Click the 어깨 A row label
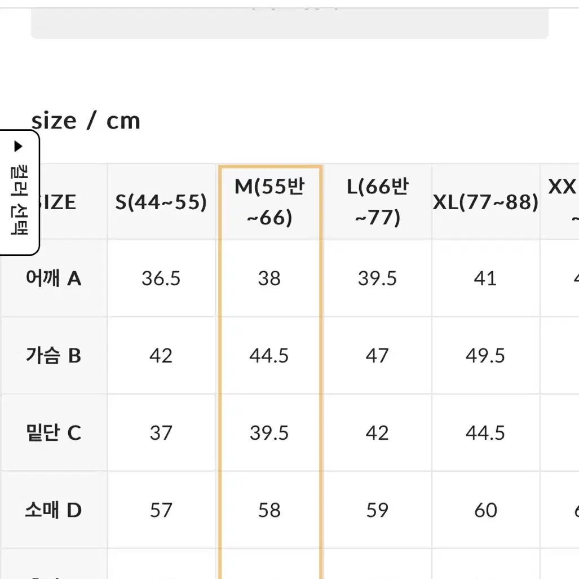The width and height of the screenshot is (579, 579). [54, 278]
